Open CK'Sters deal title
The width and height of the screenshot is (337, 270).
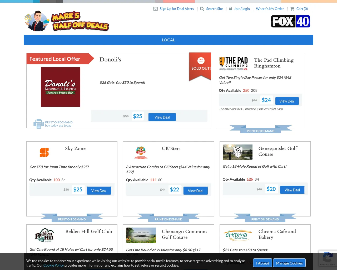pos(171,148)
